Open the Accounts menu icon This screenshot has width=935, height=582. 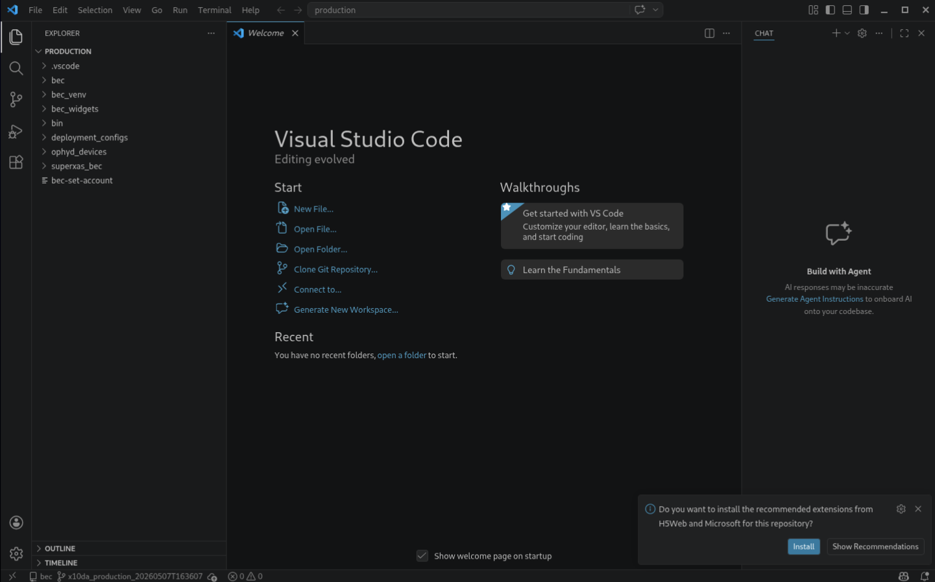(16, 523)
